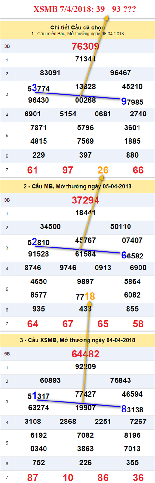Click third prize number 66582
This screenshot has width=155, height=483.
click(132, 255)
